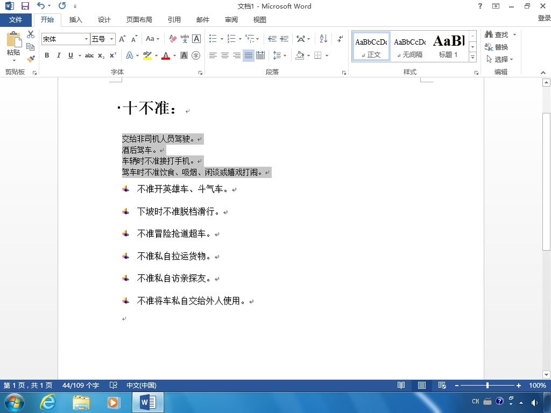Center the selected text
The width and height of the screenshot is (551, 413).
pos(224,55)
